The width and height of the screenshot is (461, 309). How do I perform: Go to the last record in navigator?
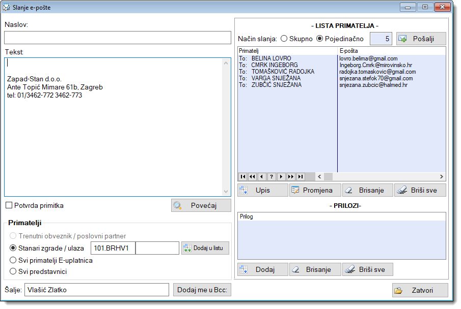[x=301, y=176]
